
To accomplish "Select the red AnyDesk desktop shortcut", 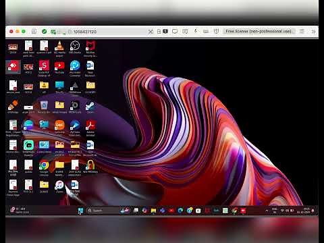I will click(x=13, y=67).
